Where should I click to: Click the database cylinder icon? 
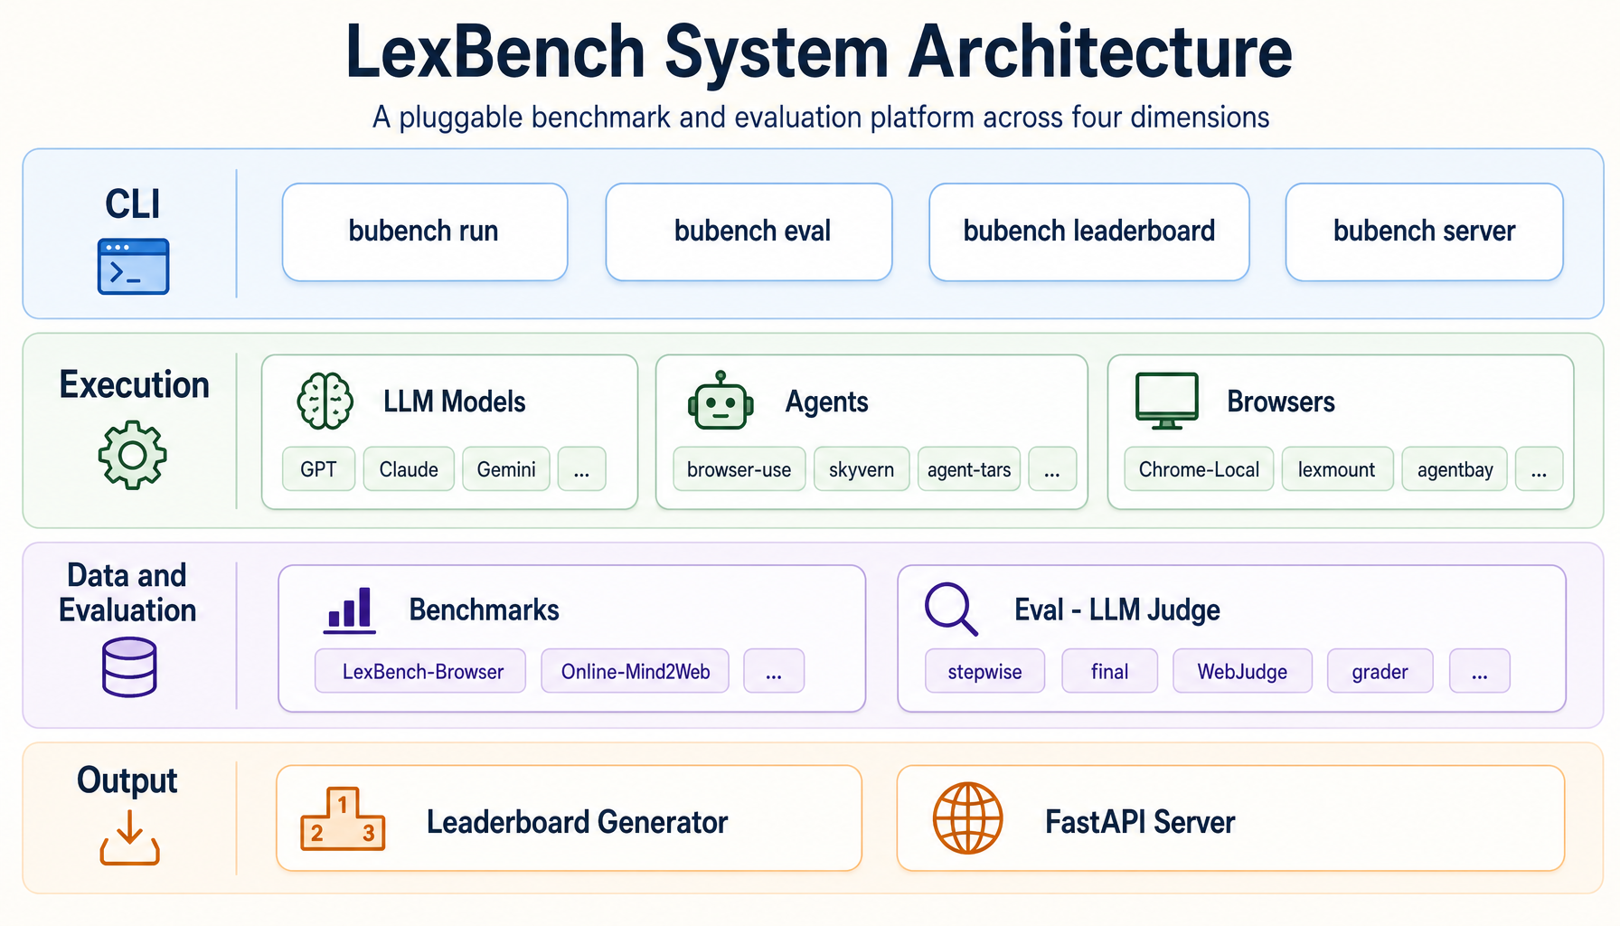tap(129, 667)
